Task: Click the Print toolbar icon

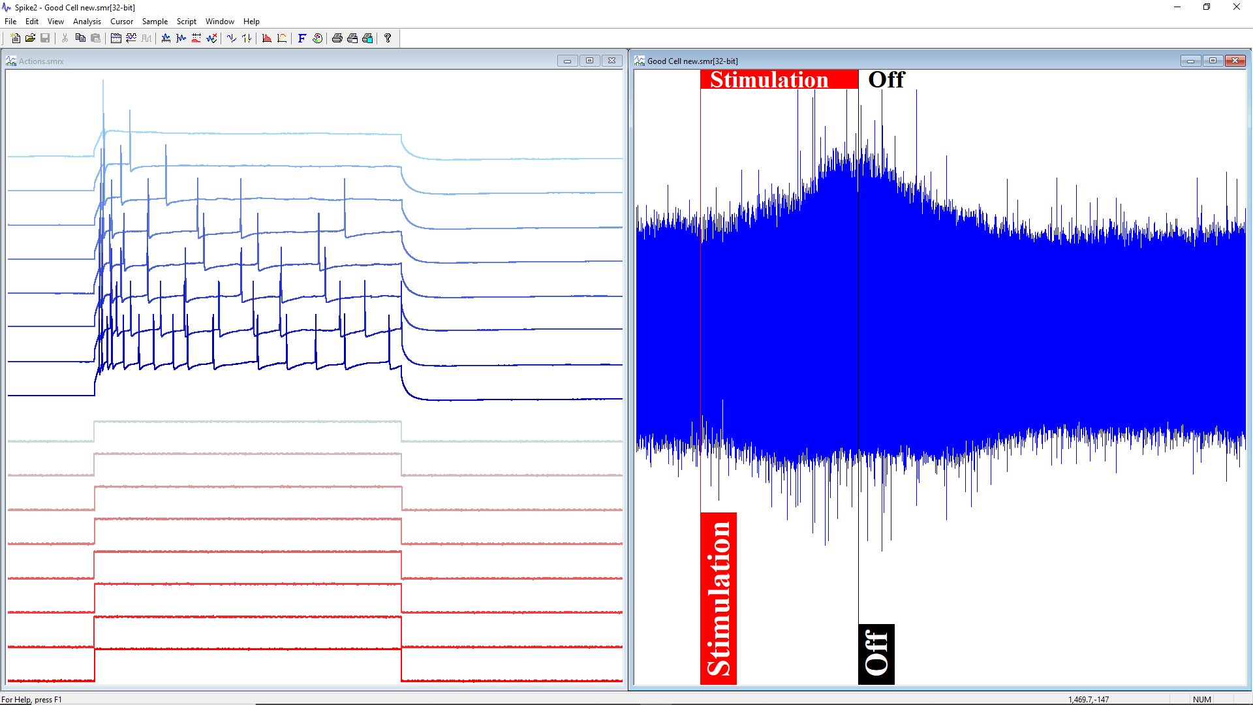Action: pyautogui.click(x=337, y=39)
